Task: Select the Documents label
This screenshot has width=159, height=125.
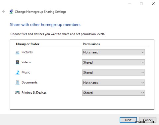Action: tap(29, 82)
